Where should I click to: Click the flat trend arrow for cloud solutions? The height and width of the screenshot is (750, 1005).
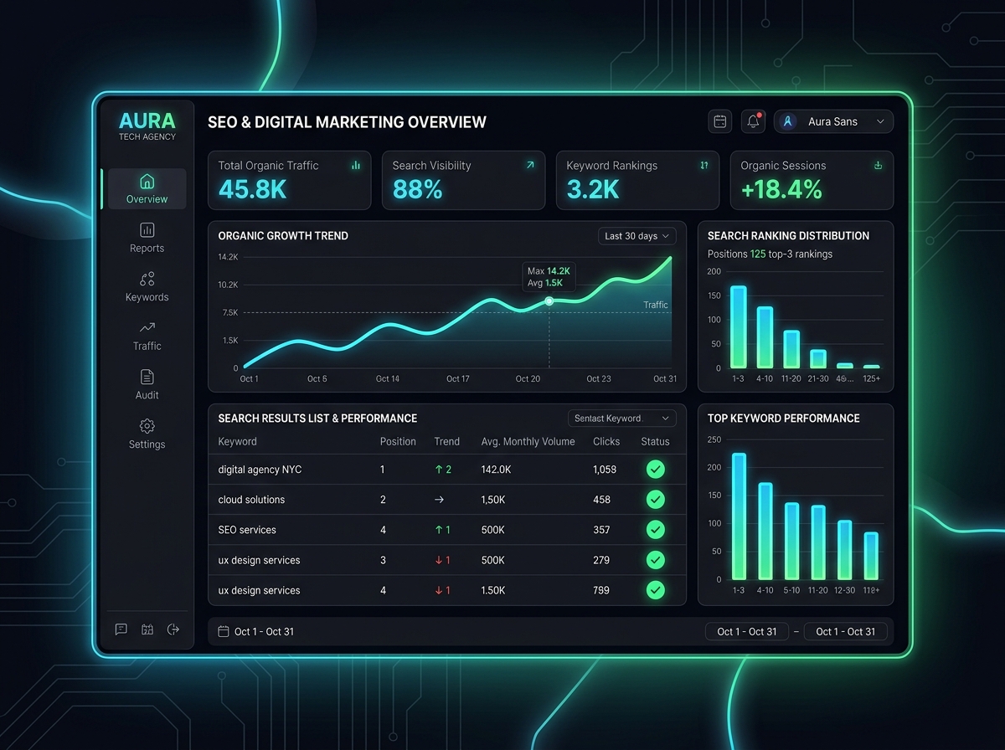pyautogui.click(x=440, y=500)
